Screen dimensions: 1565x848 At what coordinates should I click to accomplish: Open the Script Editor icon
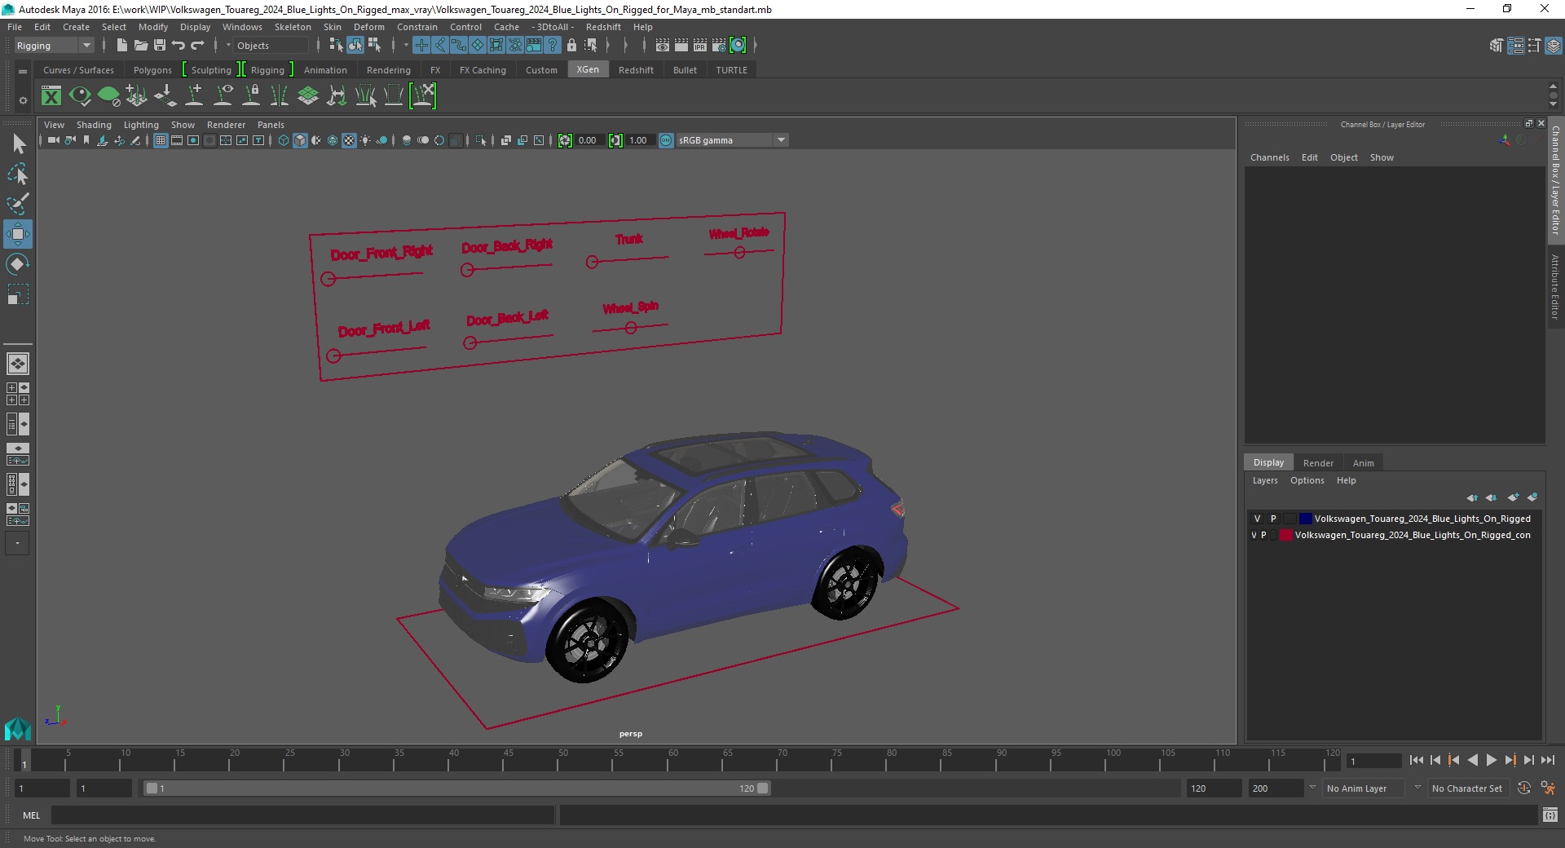coord(1550,815)
